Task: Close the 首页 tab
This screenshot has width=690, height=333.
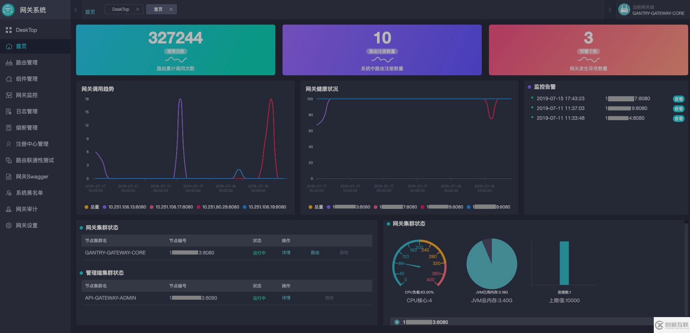Action: [171, 9]
